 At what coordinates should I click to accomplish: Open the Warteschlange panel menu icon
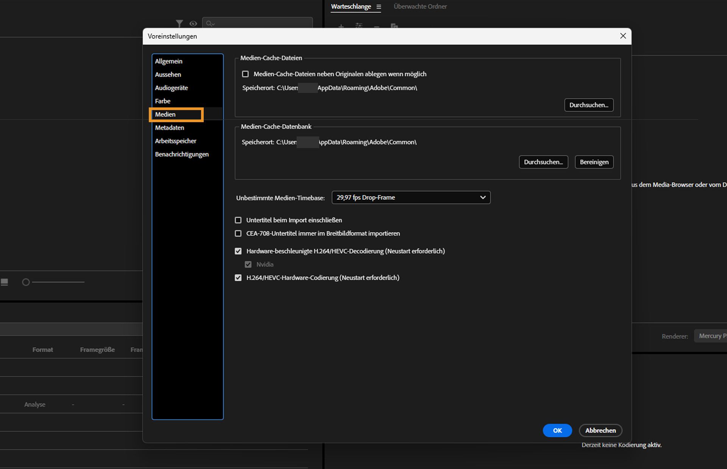pyautogui.click(x=378, y=7)
